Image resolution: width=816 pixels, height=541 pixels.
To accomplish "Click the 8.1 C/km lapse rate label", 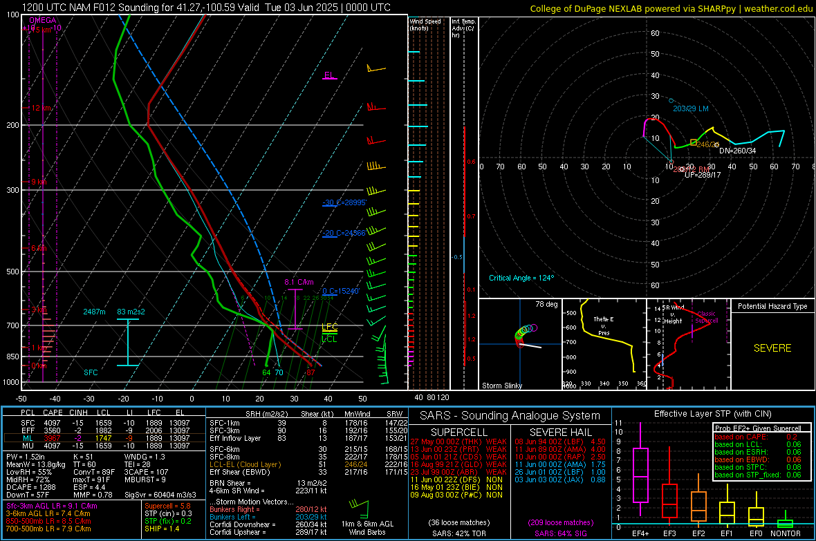I will point(299,282).
